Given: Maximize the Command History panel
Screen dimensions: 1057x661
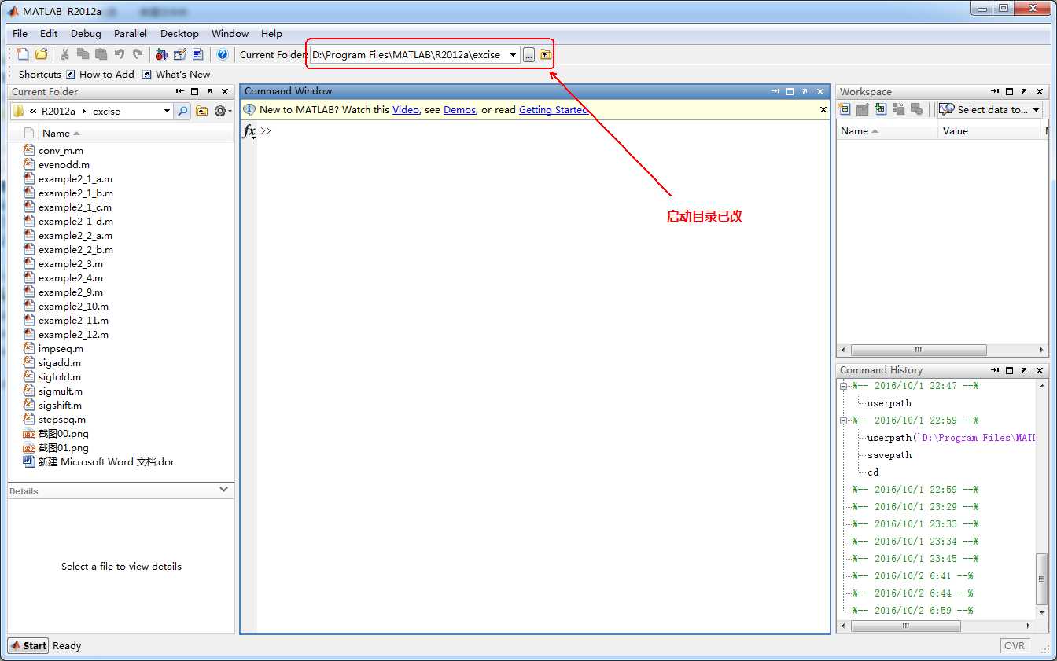Looking at the screenshot, I should tap(1010, 370).
